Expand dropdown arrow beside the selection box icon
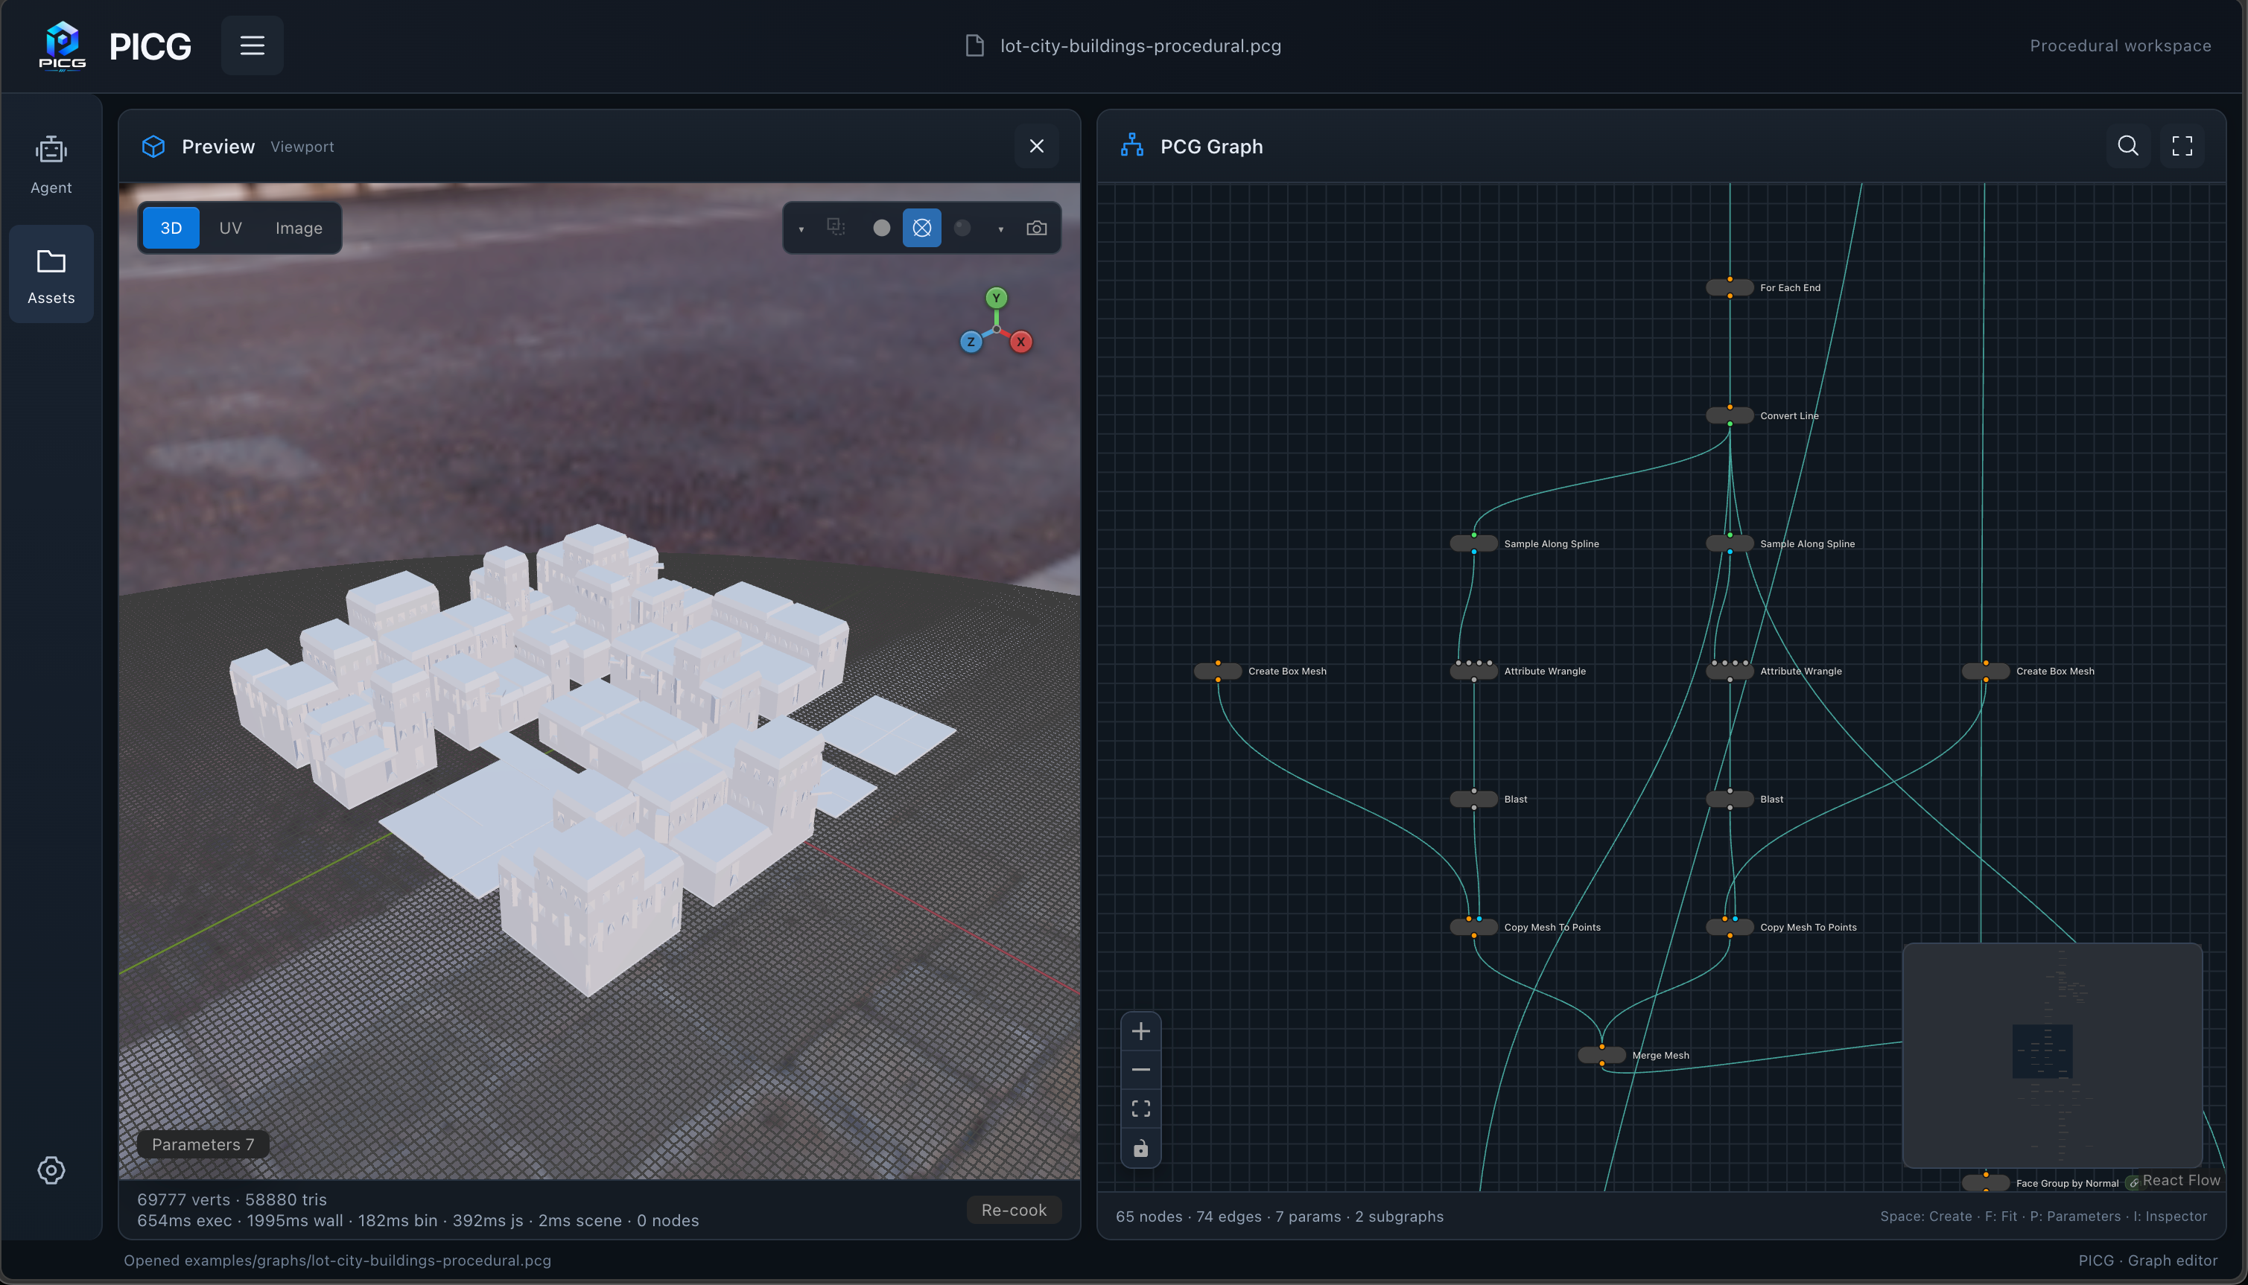Viewport: 2248px width, 1285px height. tap(801, 229)
